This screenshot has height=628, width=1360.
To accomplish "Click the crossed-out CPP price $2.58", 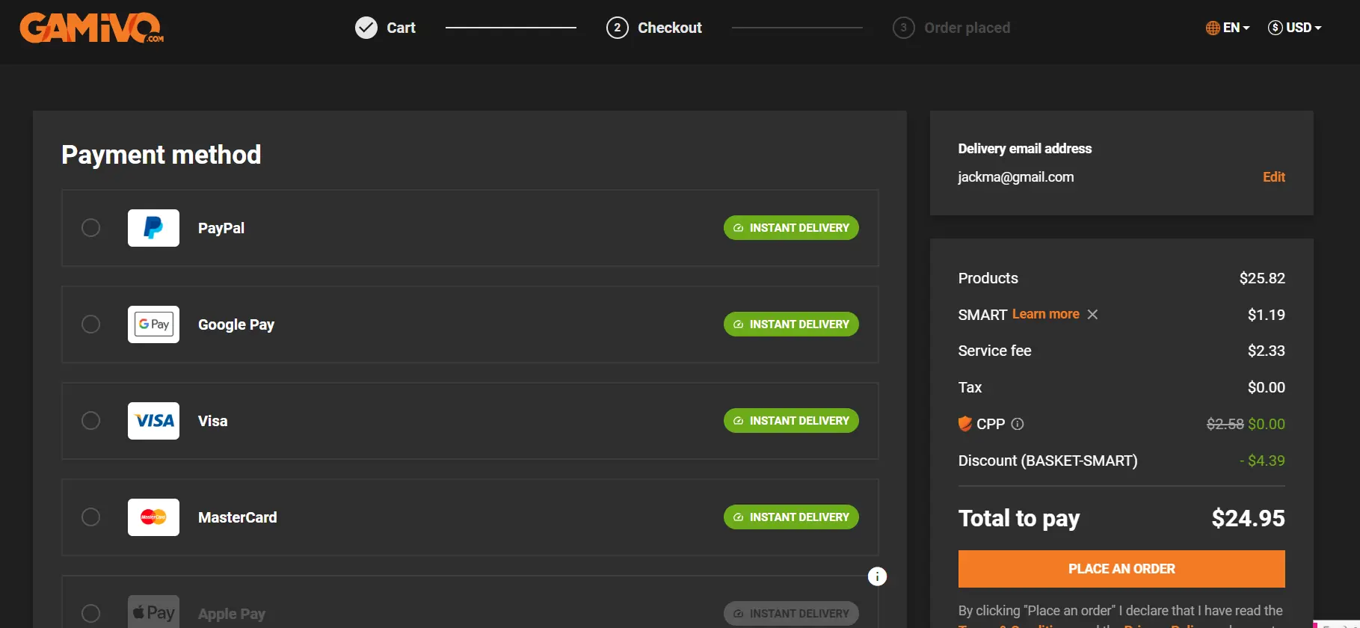I will [x=1225, y=424].
